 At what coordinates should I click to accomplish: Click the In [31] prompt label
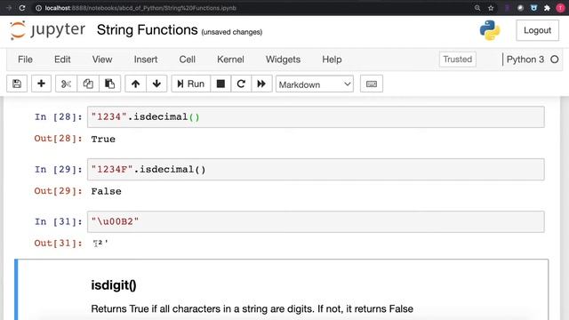58,221
